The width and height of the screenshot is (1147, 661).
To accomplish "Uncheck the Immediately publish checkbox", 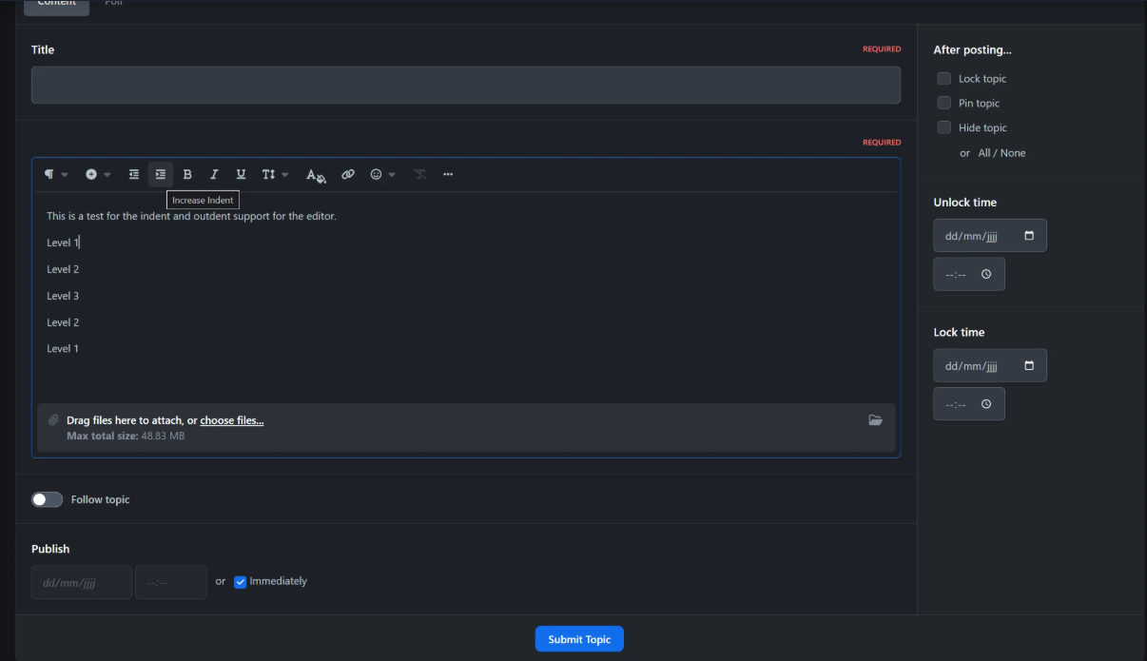I will click(x=241, y=582).
